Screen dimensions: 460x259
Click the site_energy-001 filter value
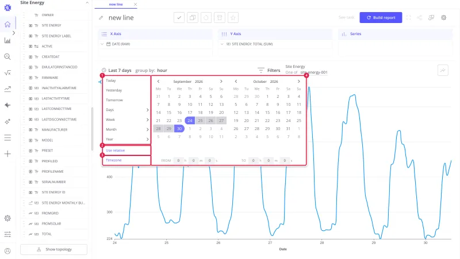314,73
